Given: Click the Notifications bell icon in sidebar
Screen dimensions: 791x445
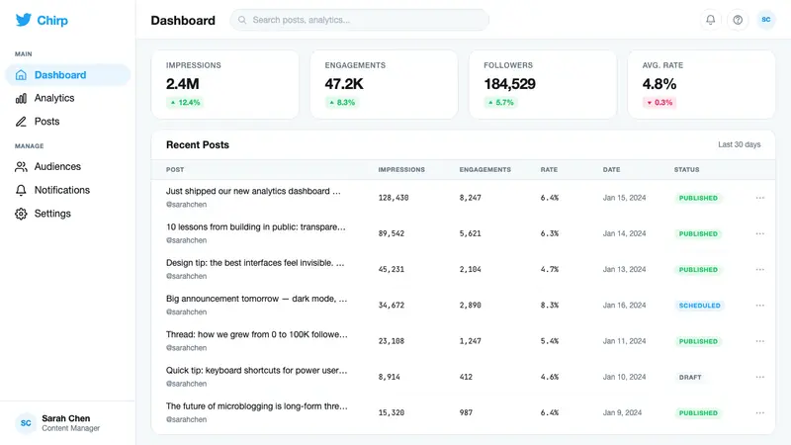Looking at the screenshot, I should click(x=21, y=190).
